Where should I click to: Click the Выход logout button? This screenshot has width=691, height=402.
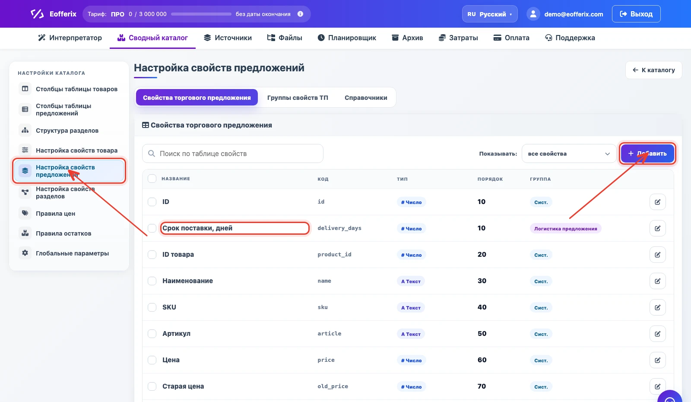(636, 14)
